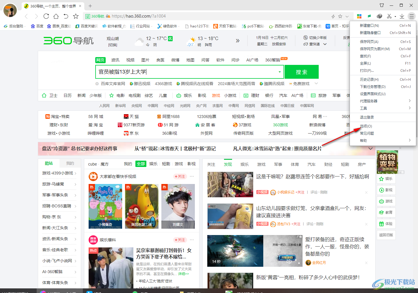
Task: Click the green 搜索 button
Action: pyautogui.click(x=302, y=72)
